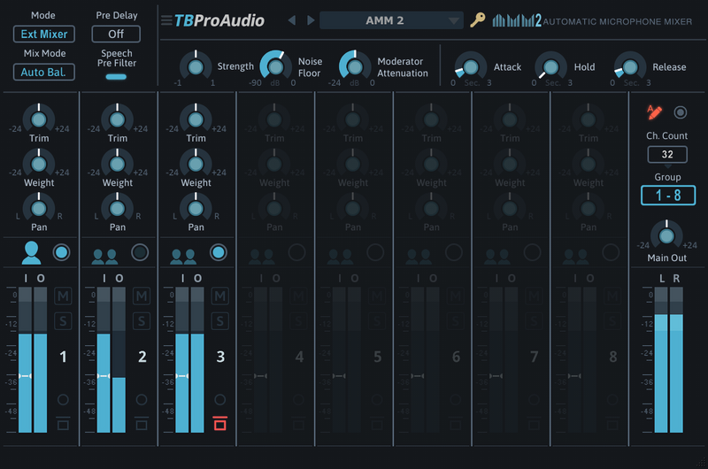The width and height of the screenshot is (708, 469).
Task: Solo channel 2 with S button
Action: (x=142, y=320)
